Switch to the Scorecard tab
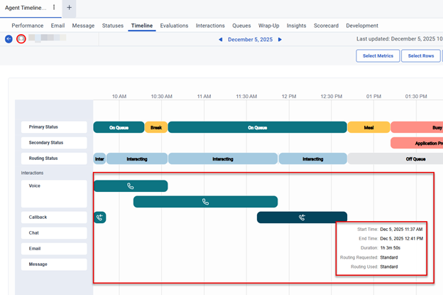 (325, 26)
